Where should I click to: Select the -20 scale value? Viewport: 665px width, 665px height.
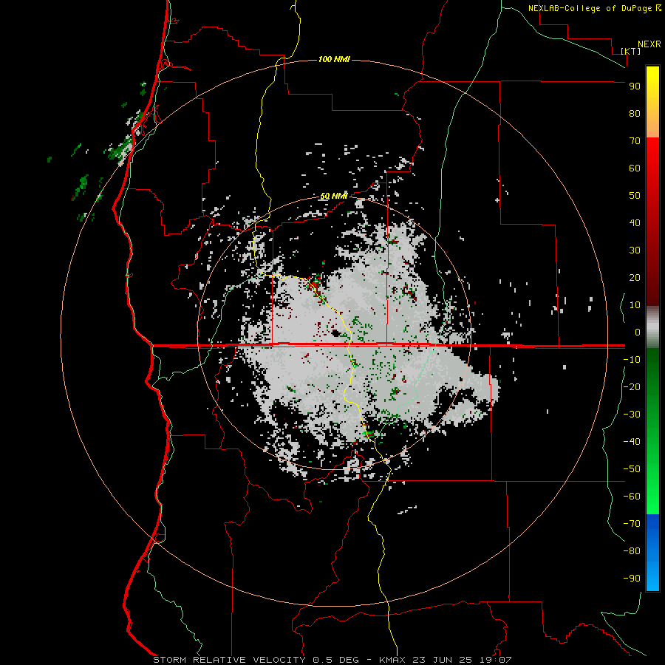[632, 386]
